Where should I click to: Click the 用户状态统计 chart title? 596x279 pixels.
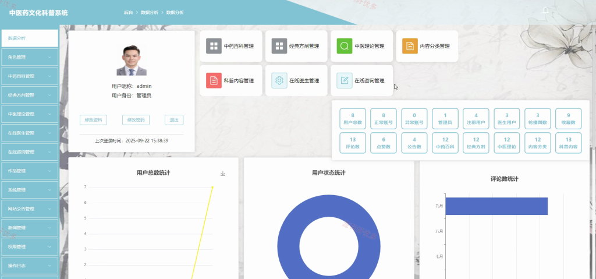point(329,173)
